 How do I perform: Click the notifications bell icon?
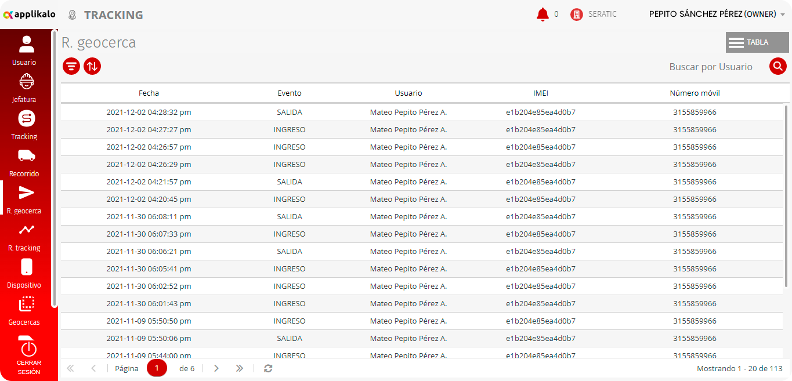click(543, 14)
